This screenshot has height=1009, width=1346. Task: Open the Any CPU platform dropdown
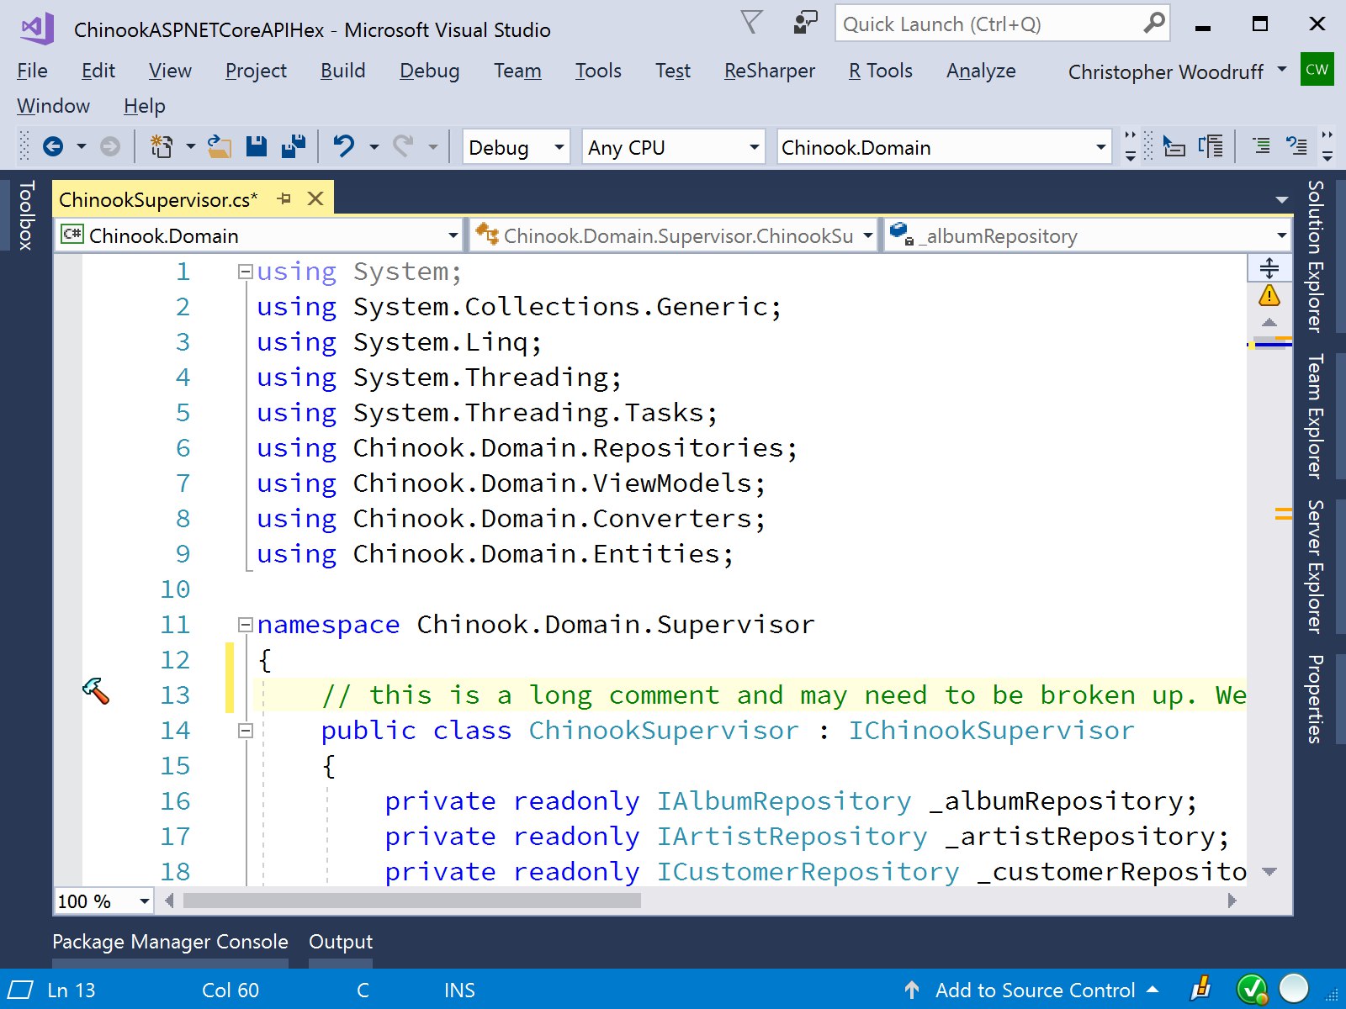(x=673, y=147)
